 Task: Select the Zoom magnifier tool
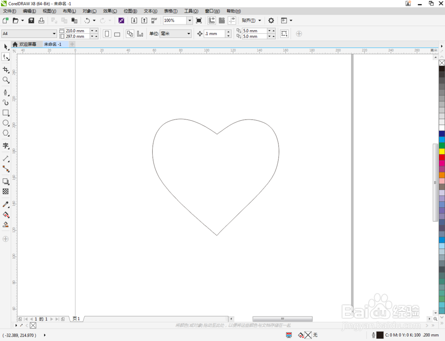6,80
